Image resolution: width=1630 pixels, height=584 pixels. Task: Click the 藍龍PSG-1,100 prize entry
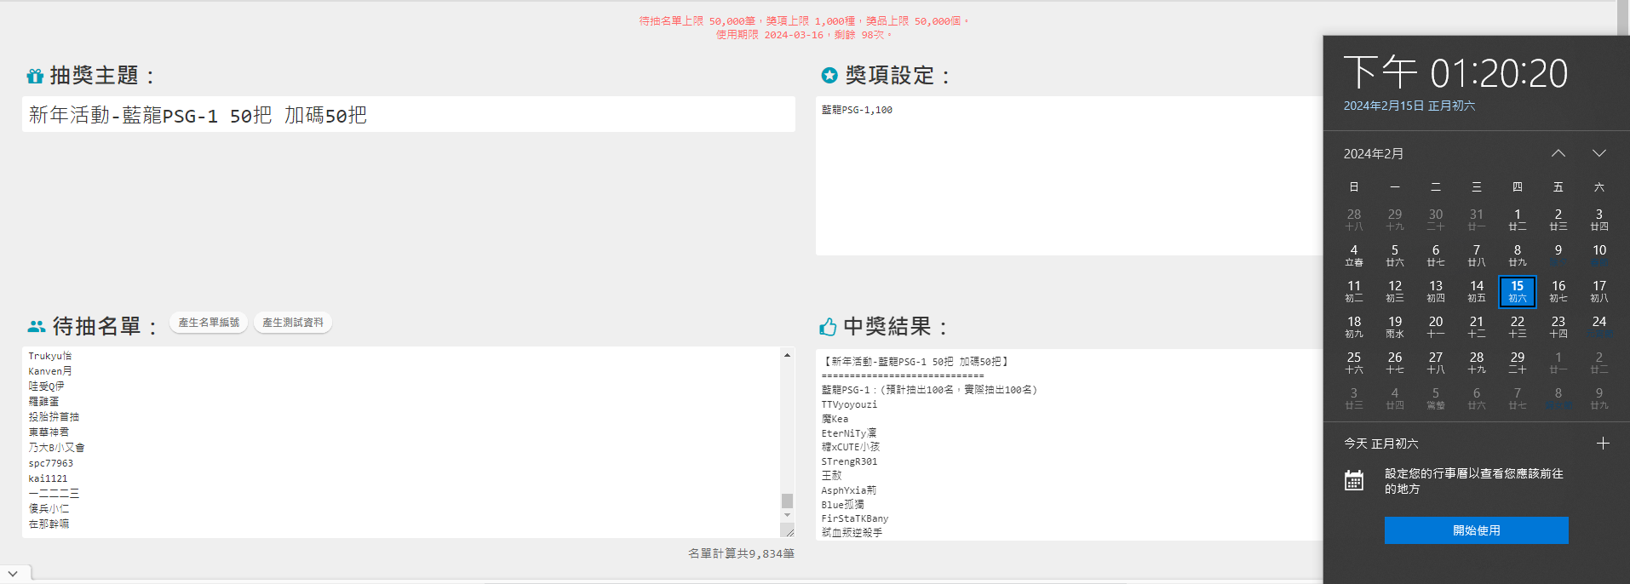point(857,110)
